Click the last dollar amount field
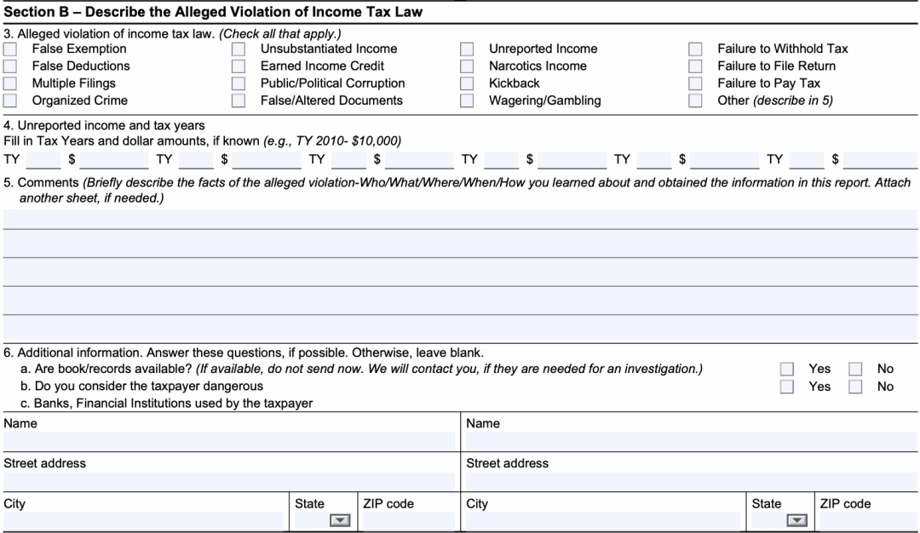The height and width of the screenshot is (533, 920). (879, 160)
